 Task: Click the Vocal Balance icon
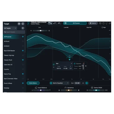[x=36, y=88]
